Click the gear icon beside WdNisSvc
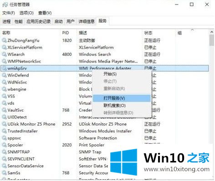Screen dimensions: 215x181 [4, 82]
